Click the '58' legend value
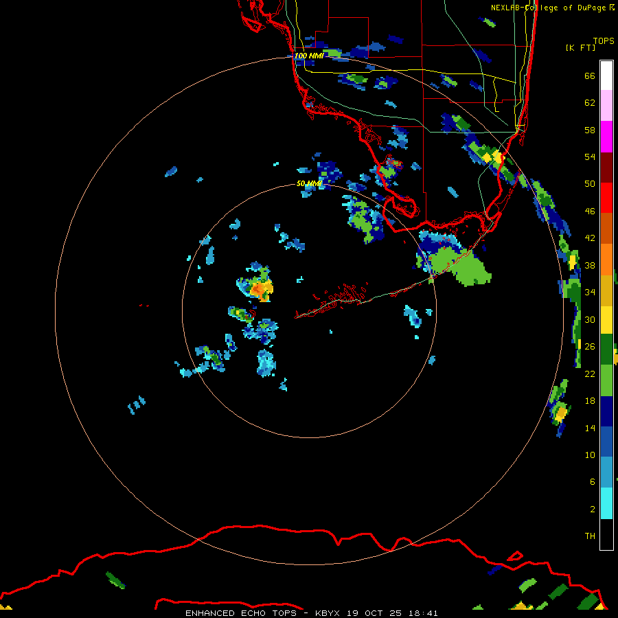The image size is (618, 618). (x=590, y=130)
